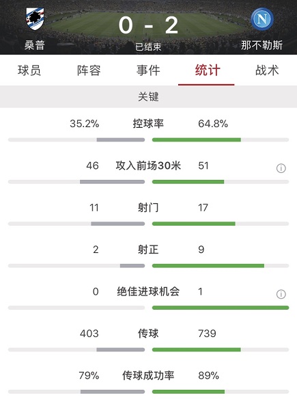This screenshot has width=297, height=400.
Task: Tap the Sampdoria team crest
Action: pos(35,19)
